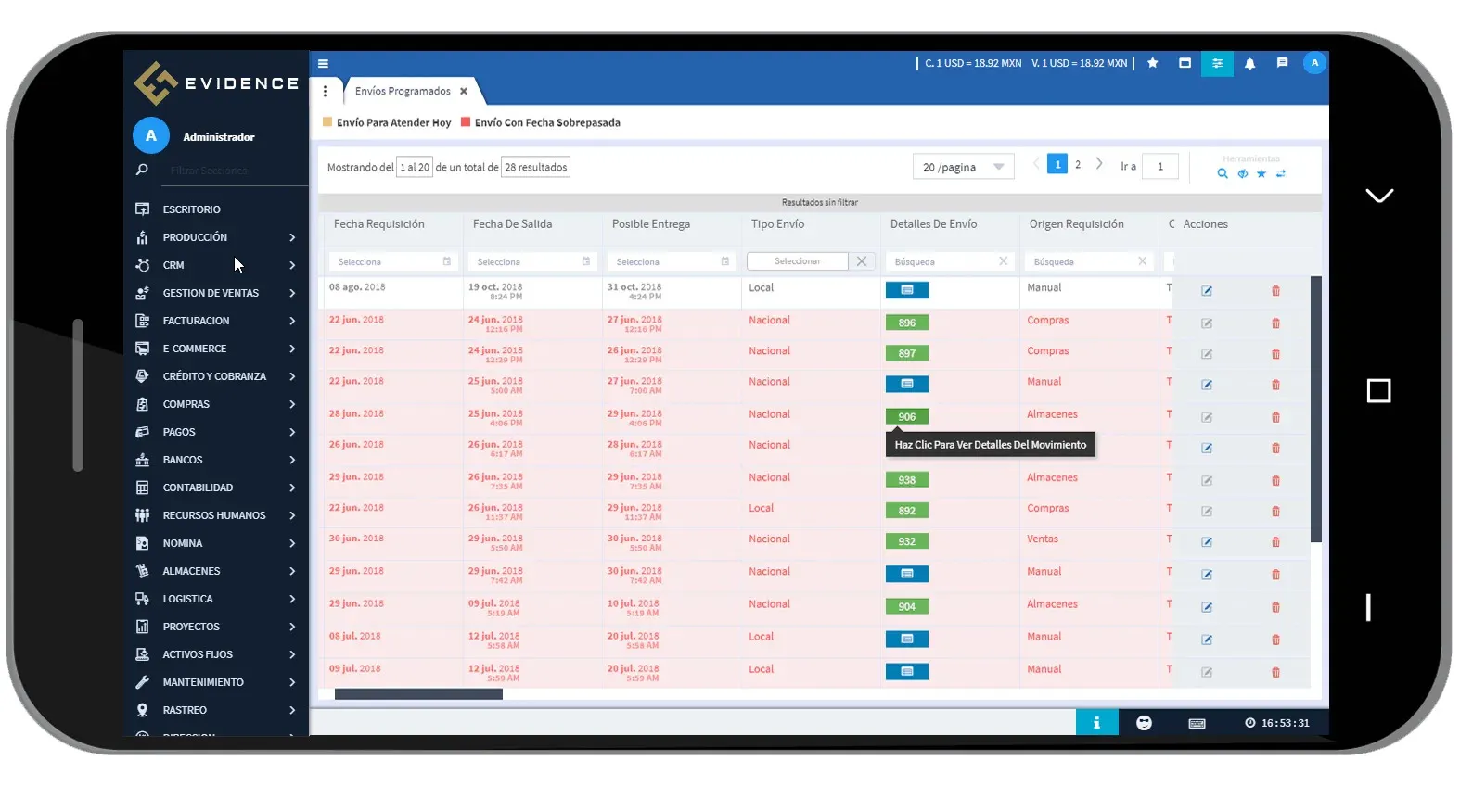
Task: Click the Ir a page number field
Action: [x=1159, y=167]
